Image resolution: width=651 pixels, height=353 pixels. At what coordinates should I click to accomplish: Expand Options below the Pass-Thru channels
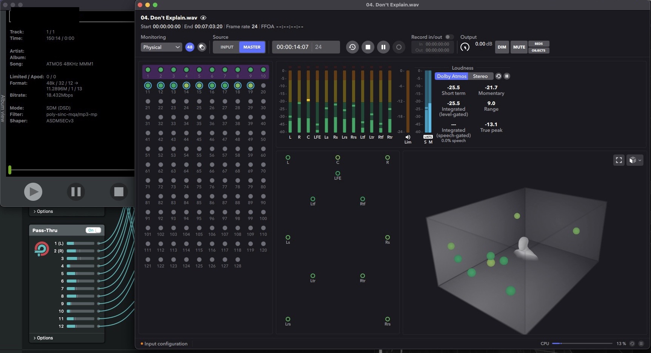click(x=43, y=338)
